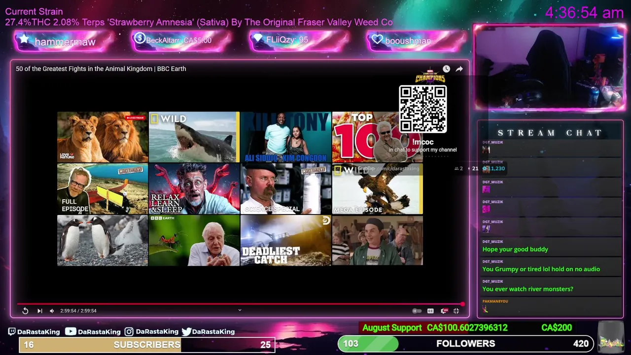Click the YouTube icon beside DaRastaKing
This screenshot has width=631, height=355.
click(70, 332)
